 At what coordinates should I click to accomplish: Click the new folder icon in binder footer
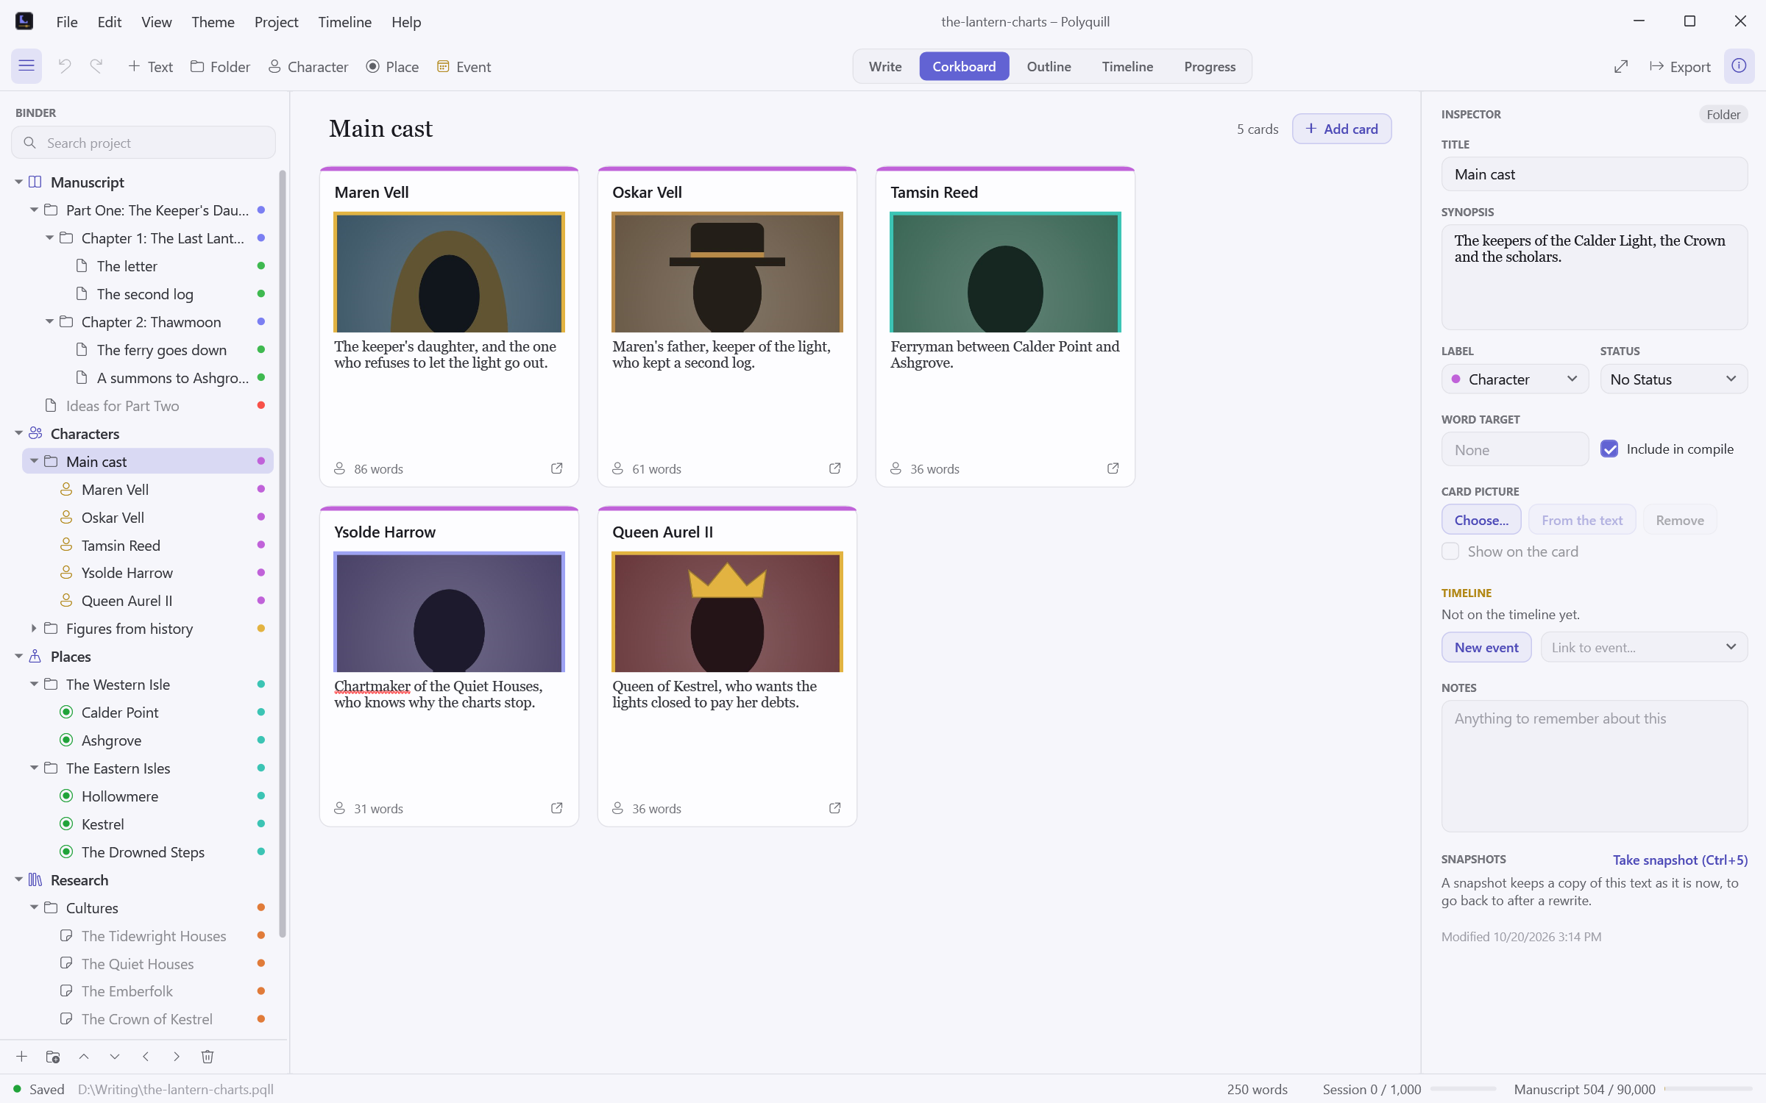click(x=53, y=1057)
